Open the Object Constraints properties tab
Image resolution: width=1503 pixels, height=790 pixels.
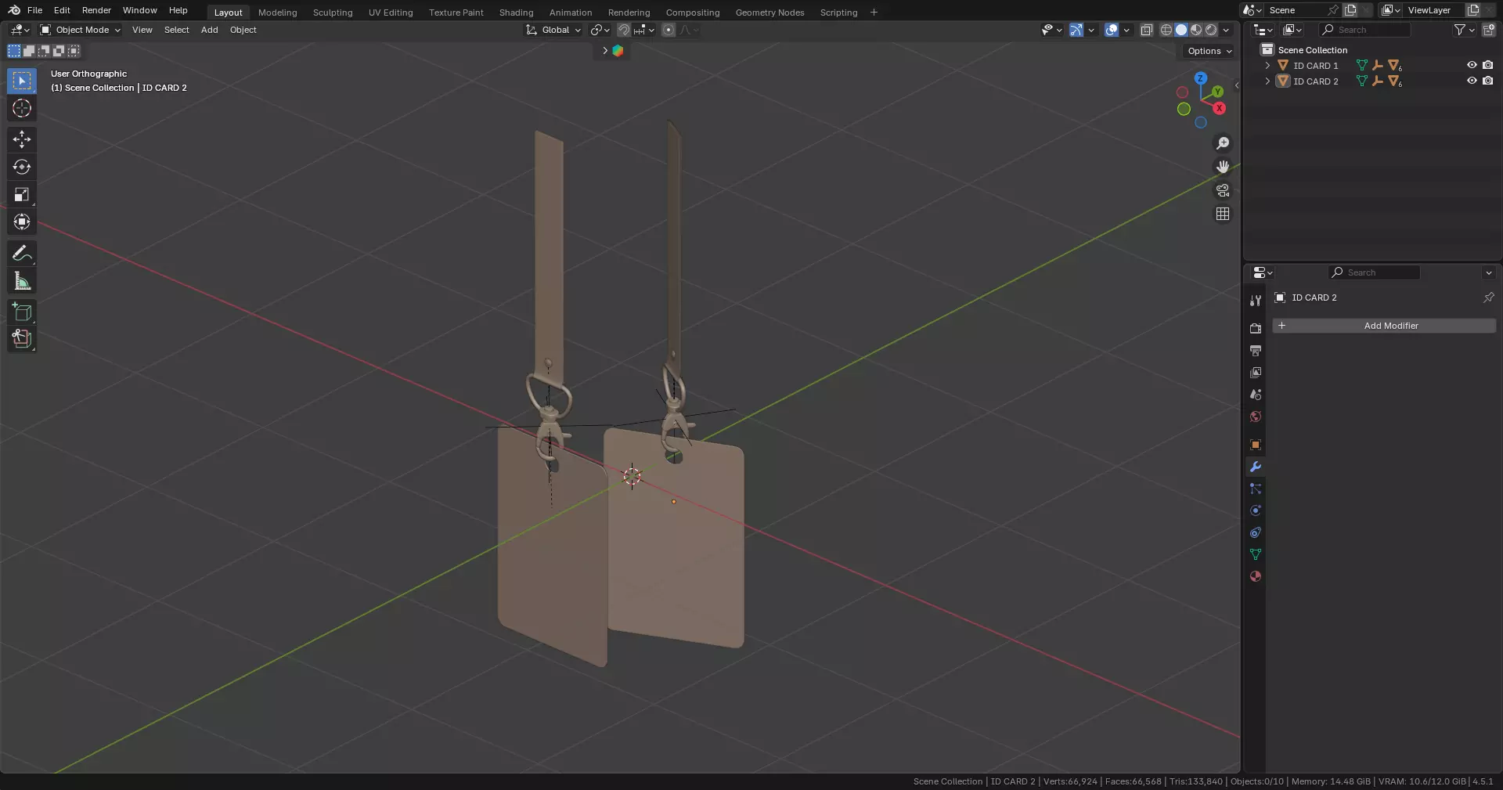(1256, 532)
